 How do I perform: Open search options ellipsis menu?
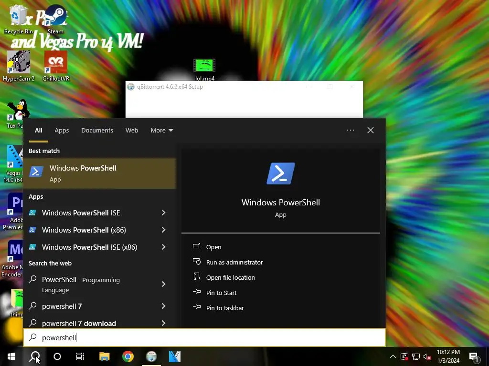point(351,130)
